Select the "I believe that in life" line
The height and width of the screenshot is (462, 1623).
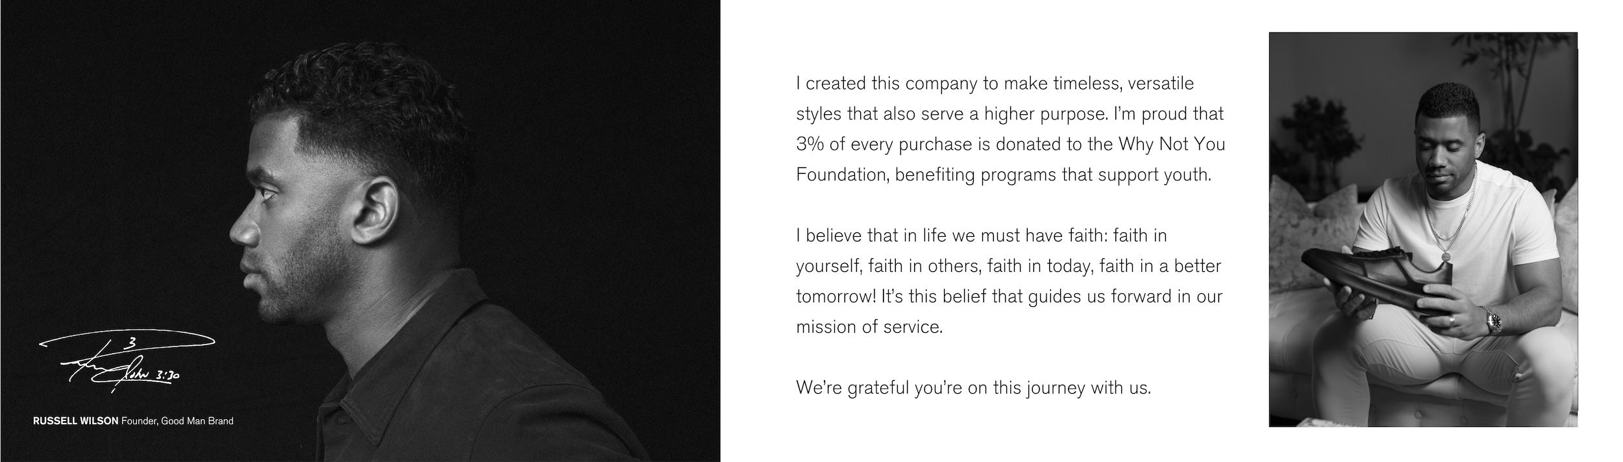coord(981,235)
